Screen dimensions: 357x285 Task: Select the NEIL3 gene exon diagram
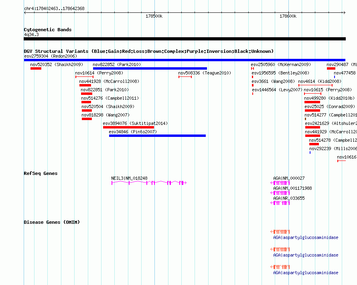click(149, 183)
